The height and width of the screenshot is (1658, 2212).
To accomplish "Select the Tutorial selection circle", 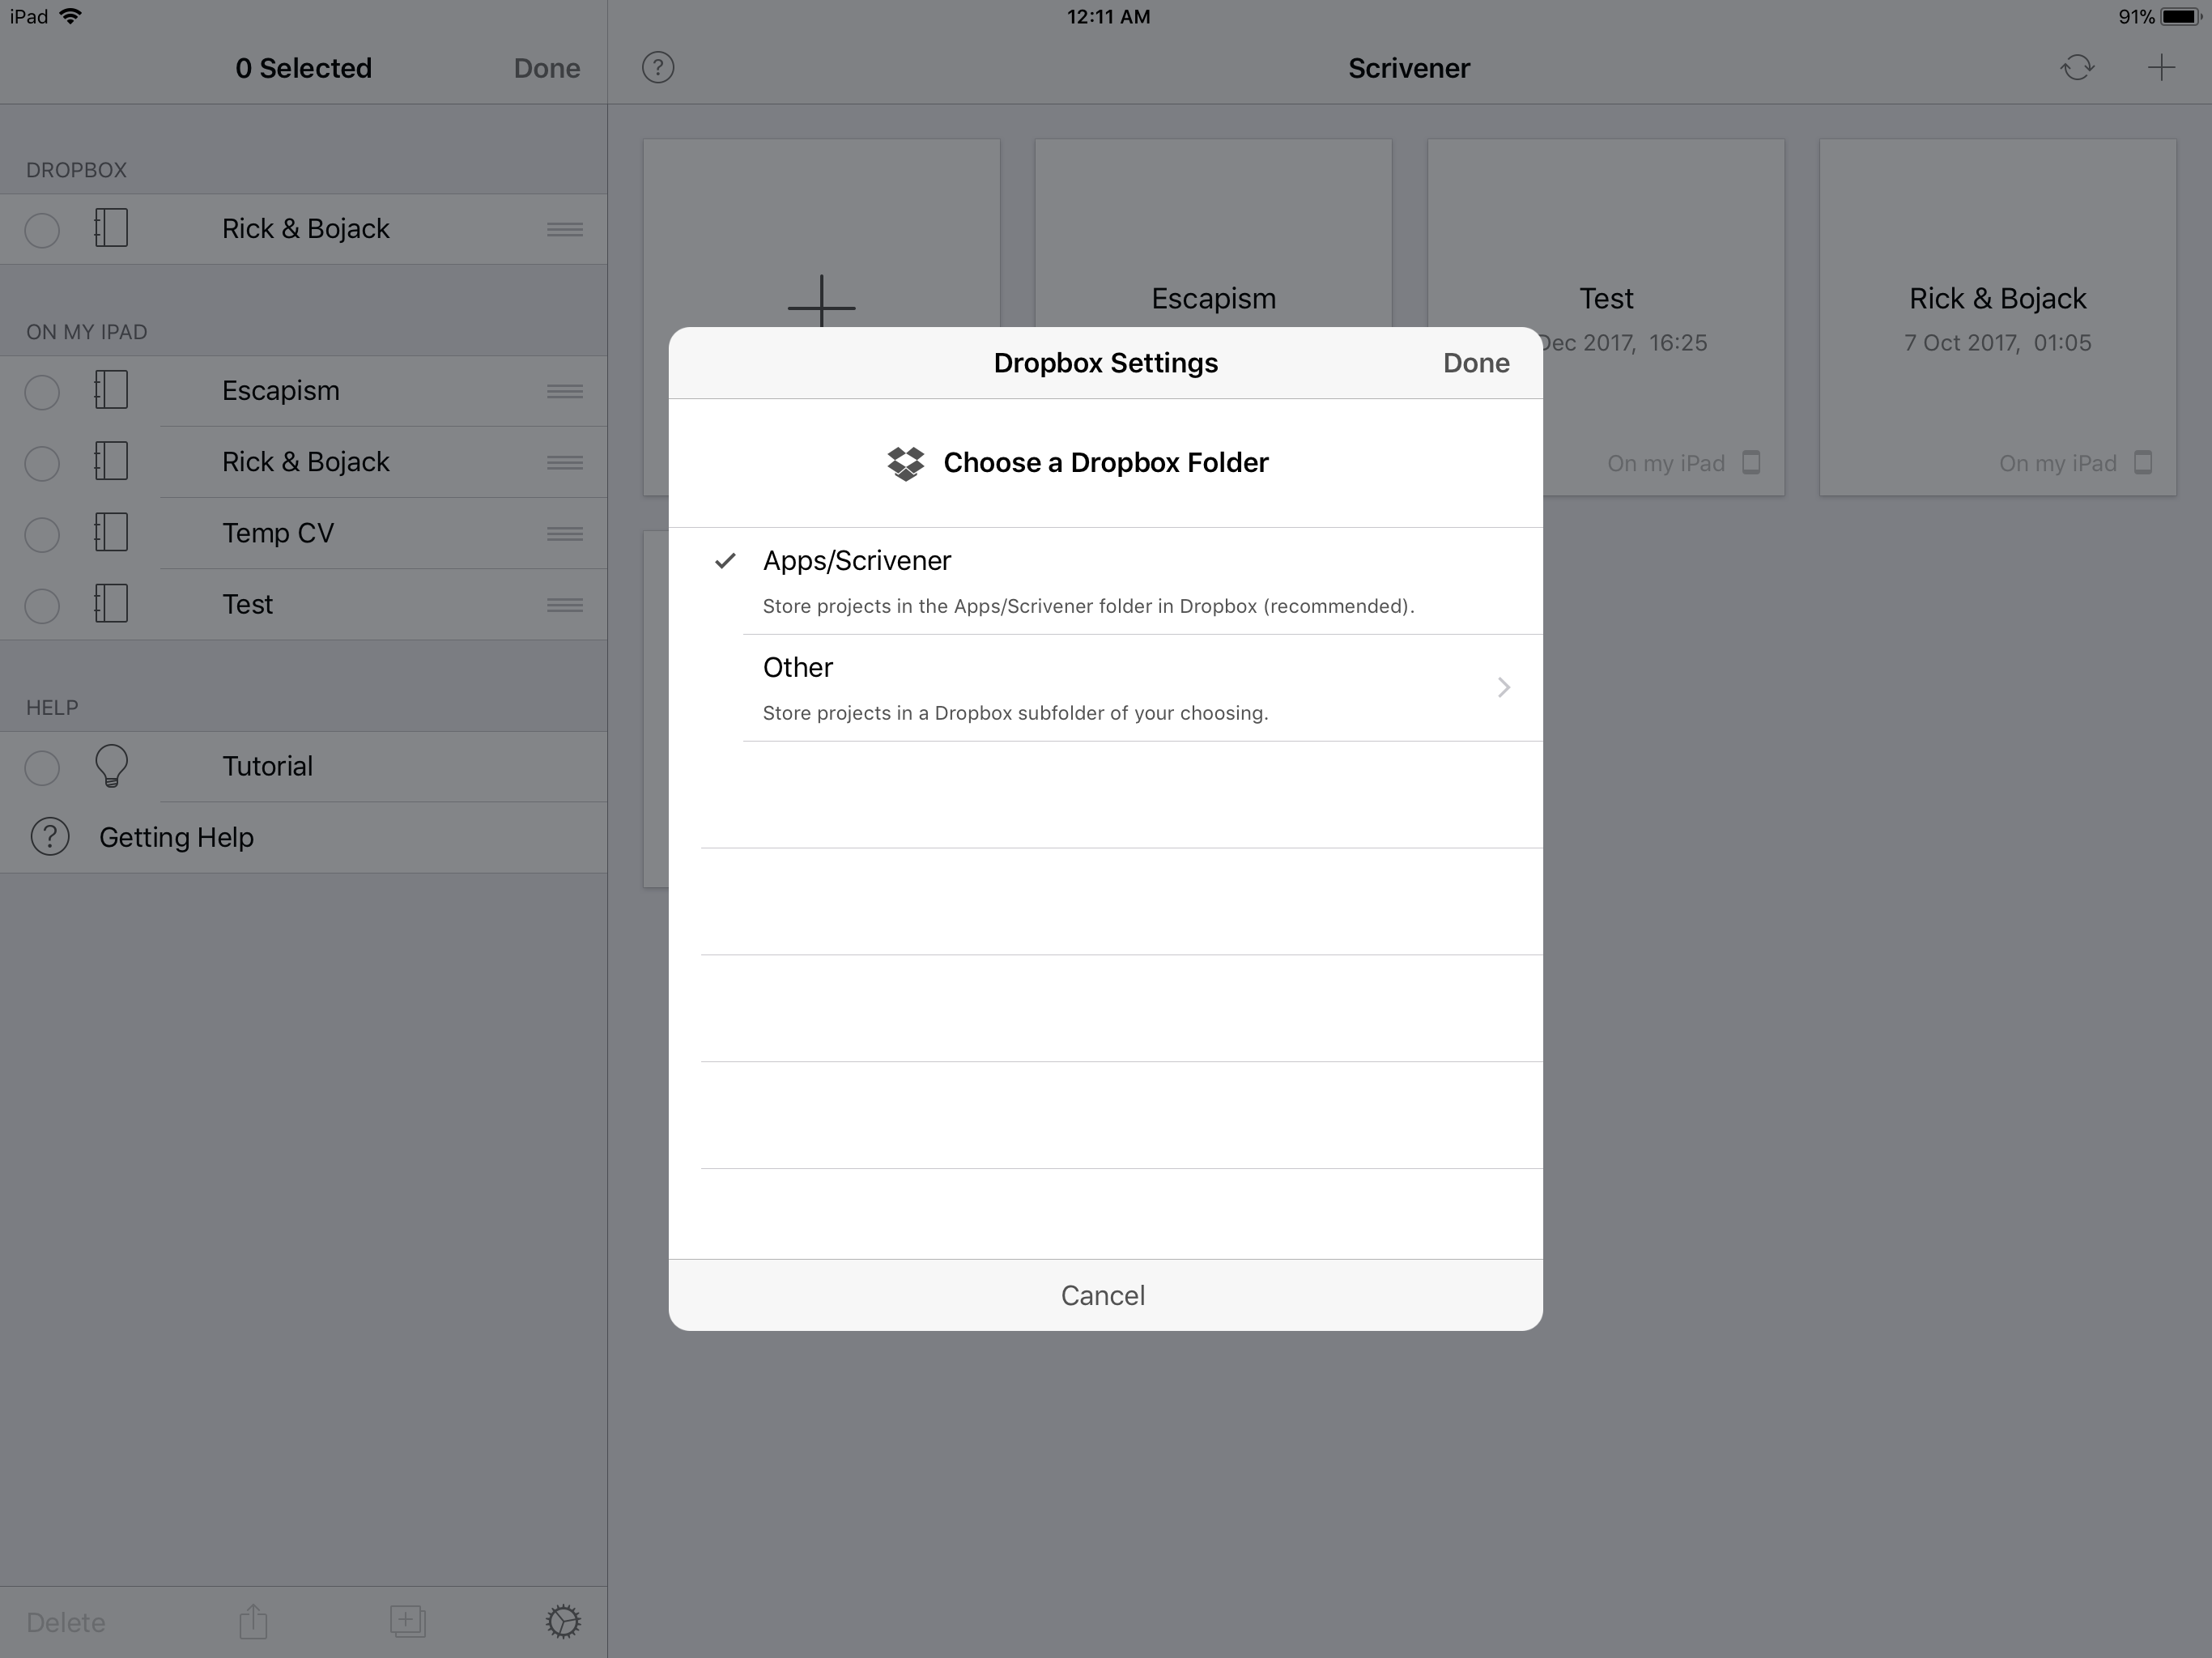I will [42, 767].
